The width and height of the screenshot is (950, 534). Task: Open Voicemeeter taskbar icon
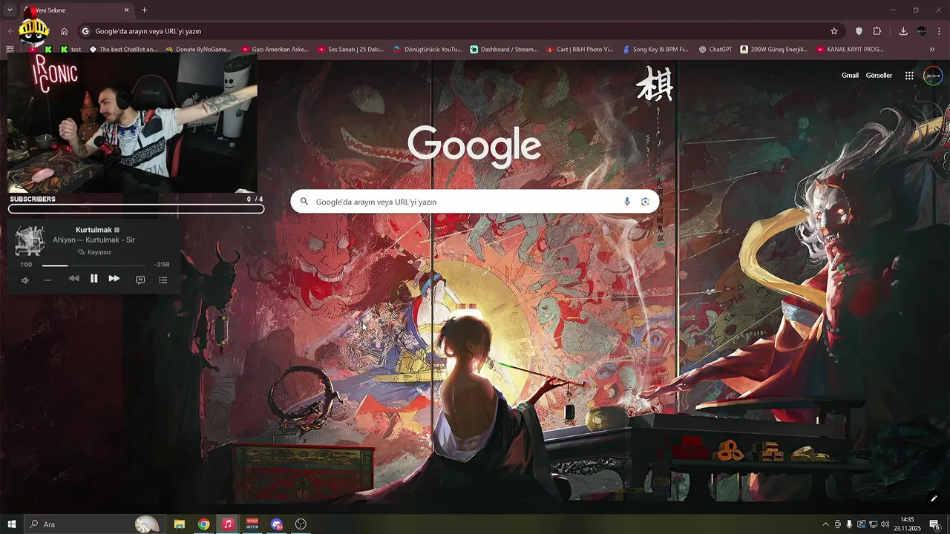coord(252,524)
